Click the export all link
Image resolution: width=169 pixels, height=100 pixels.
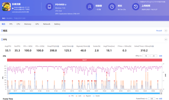pos(159,31)
